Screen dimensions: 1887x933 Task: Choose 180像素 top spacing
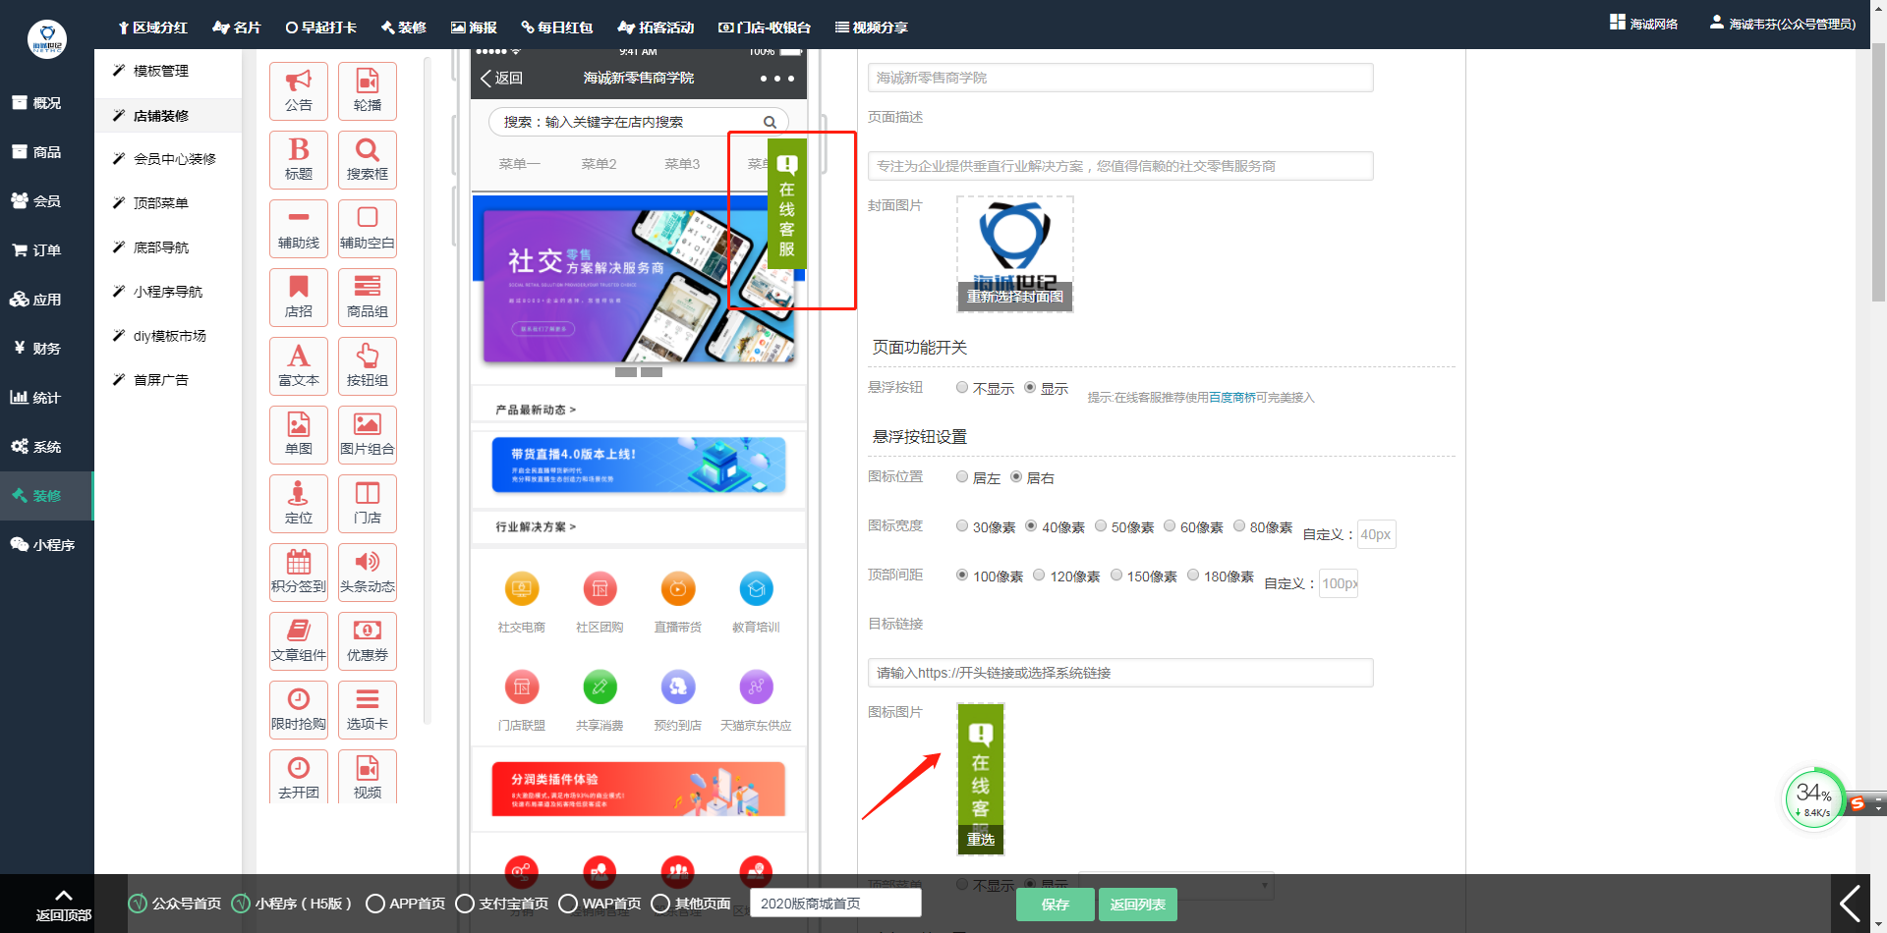tap(1193, 576)
